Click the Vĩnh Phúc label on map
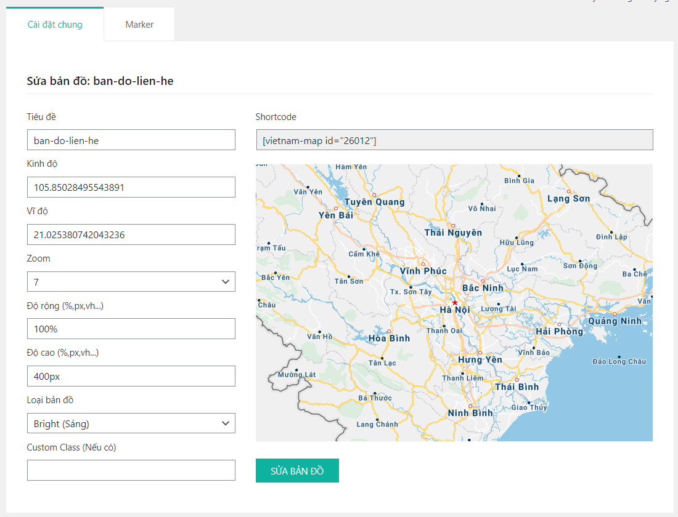The height and width of the screenshot is (517, 678). pos(423,271)
